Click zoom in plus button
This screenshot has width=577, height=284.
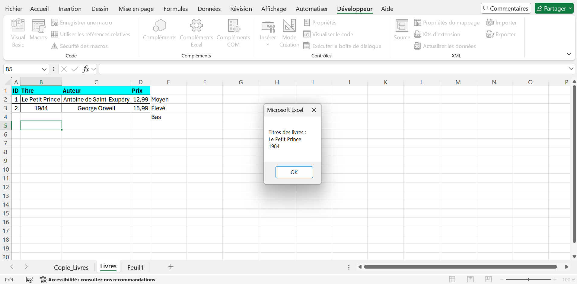pos(555,279)
